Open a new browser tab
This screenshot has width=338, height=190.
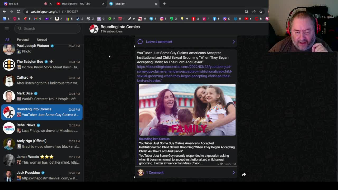pos(164,4)
